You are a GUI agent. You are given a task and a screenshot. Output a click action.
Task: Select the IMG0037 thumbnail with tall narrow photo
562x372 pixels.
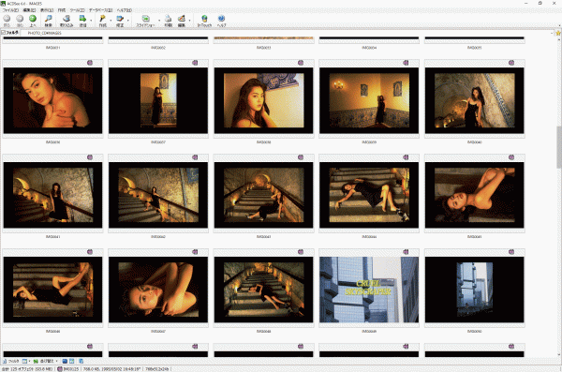coord(158,100)
